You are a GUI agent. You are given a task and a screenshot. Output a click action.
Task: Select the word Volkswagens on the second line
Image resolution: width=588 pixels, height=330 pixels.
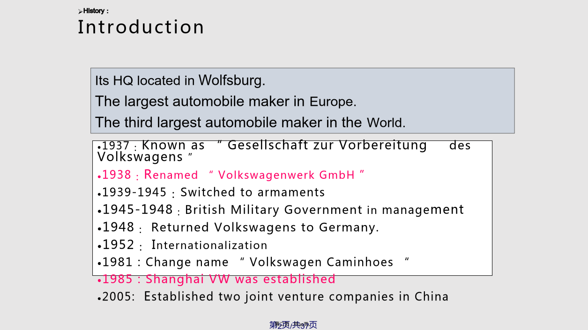(140, 157)
